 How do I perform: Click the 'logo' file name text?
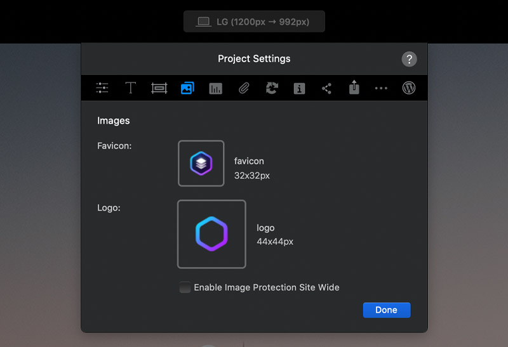click(265, 228)
